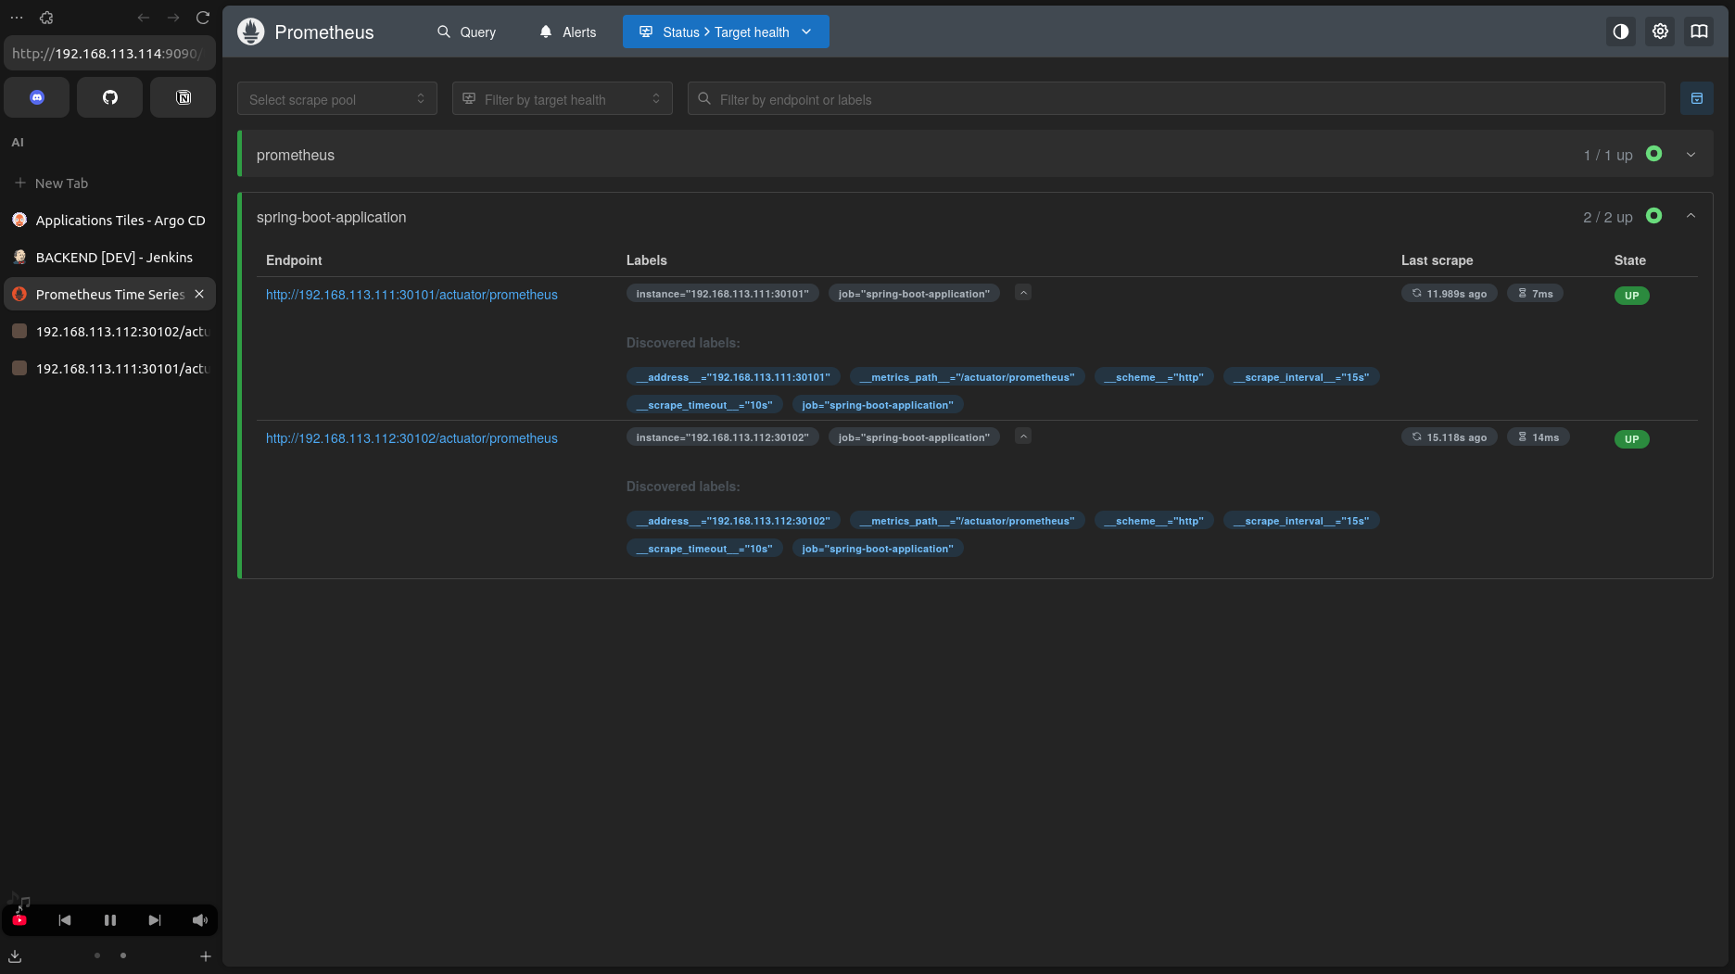Open the 192.168.113.111:30101 actuator endpoint link
Image resolution: width=1735 pixels, height=974 pixels.
[x=412, y=295]
